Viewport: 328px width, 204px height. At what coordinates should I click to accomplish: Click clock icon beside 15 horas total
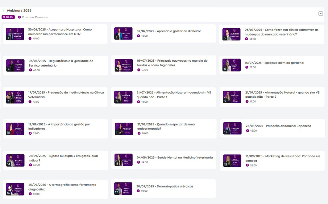(x=19, y=17)
